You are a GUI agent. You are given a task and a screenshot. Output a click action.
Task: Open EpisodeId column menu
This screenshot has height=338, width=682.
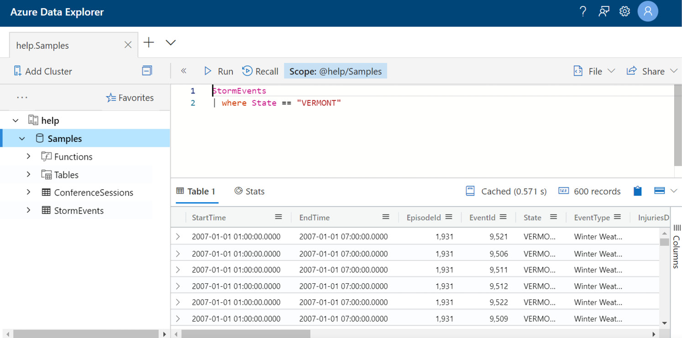tap(449, 217)
